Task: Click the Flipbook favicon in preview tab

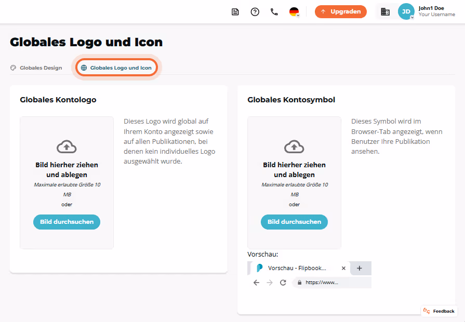Action: point(259,268)
